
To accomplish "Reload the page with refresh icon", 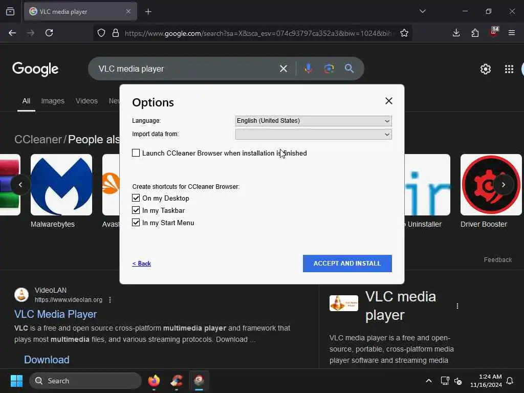I will [49, 33].
